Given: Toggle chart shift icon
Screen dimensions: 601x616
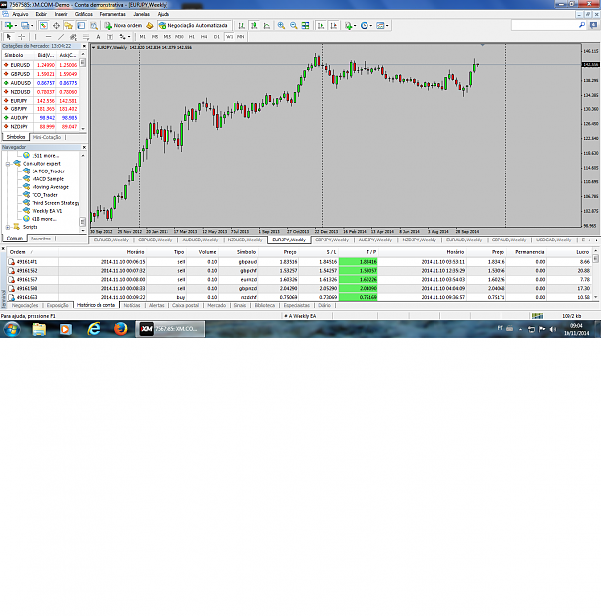Looking at the screenshot, I should [333, 26].
